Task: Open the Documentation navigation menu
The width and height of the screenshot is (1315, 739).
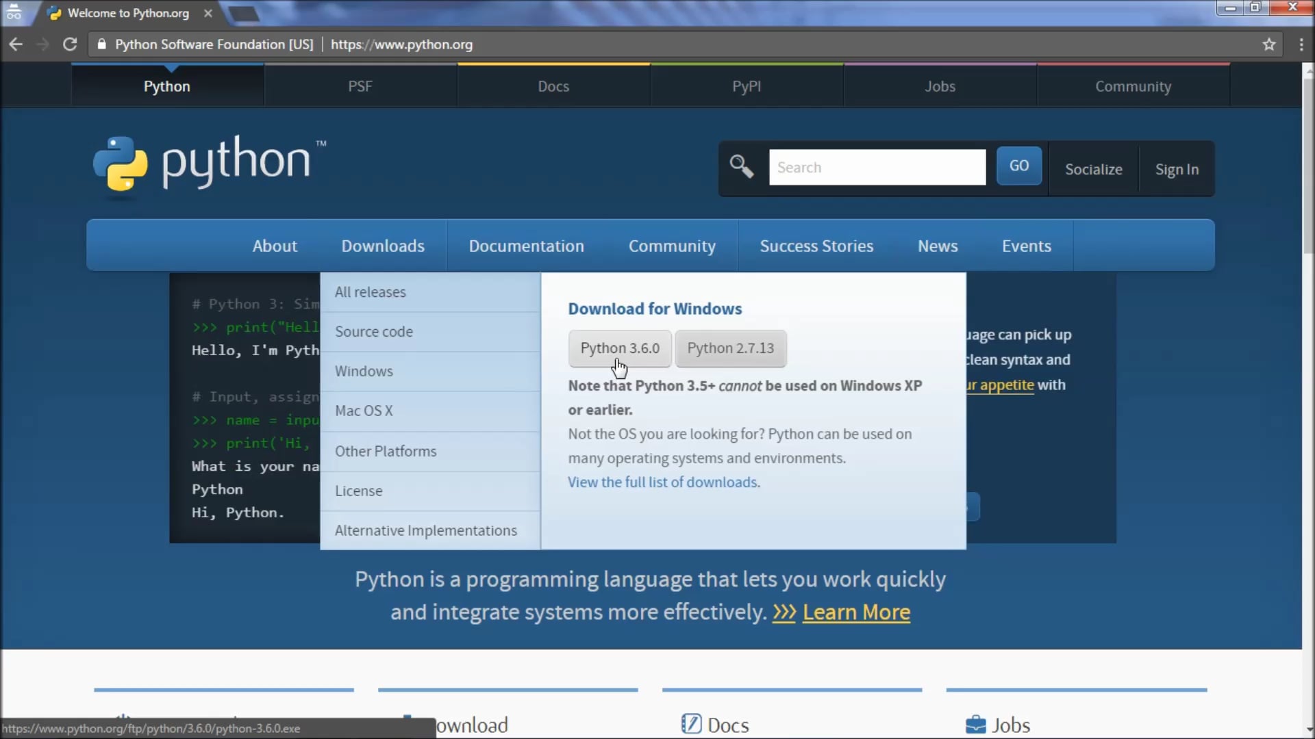Action: (x=525, y=246)
